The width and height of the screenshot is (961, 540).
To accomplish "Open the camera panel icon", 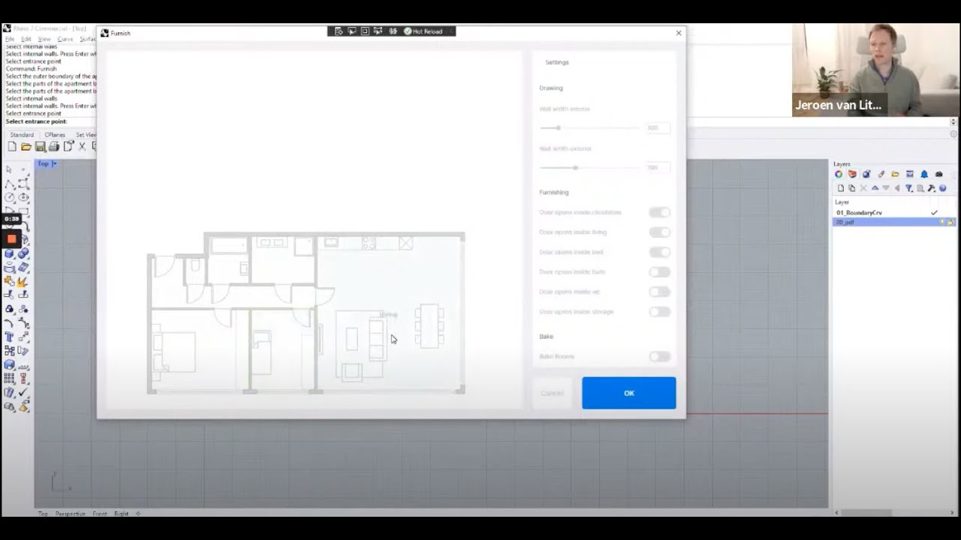I will [x=938, y=175].
